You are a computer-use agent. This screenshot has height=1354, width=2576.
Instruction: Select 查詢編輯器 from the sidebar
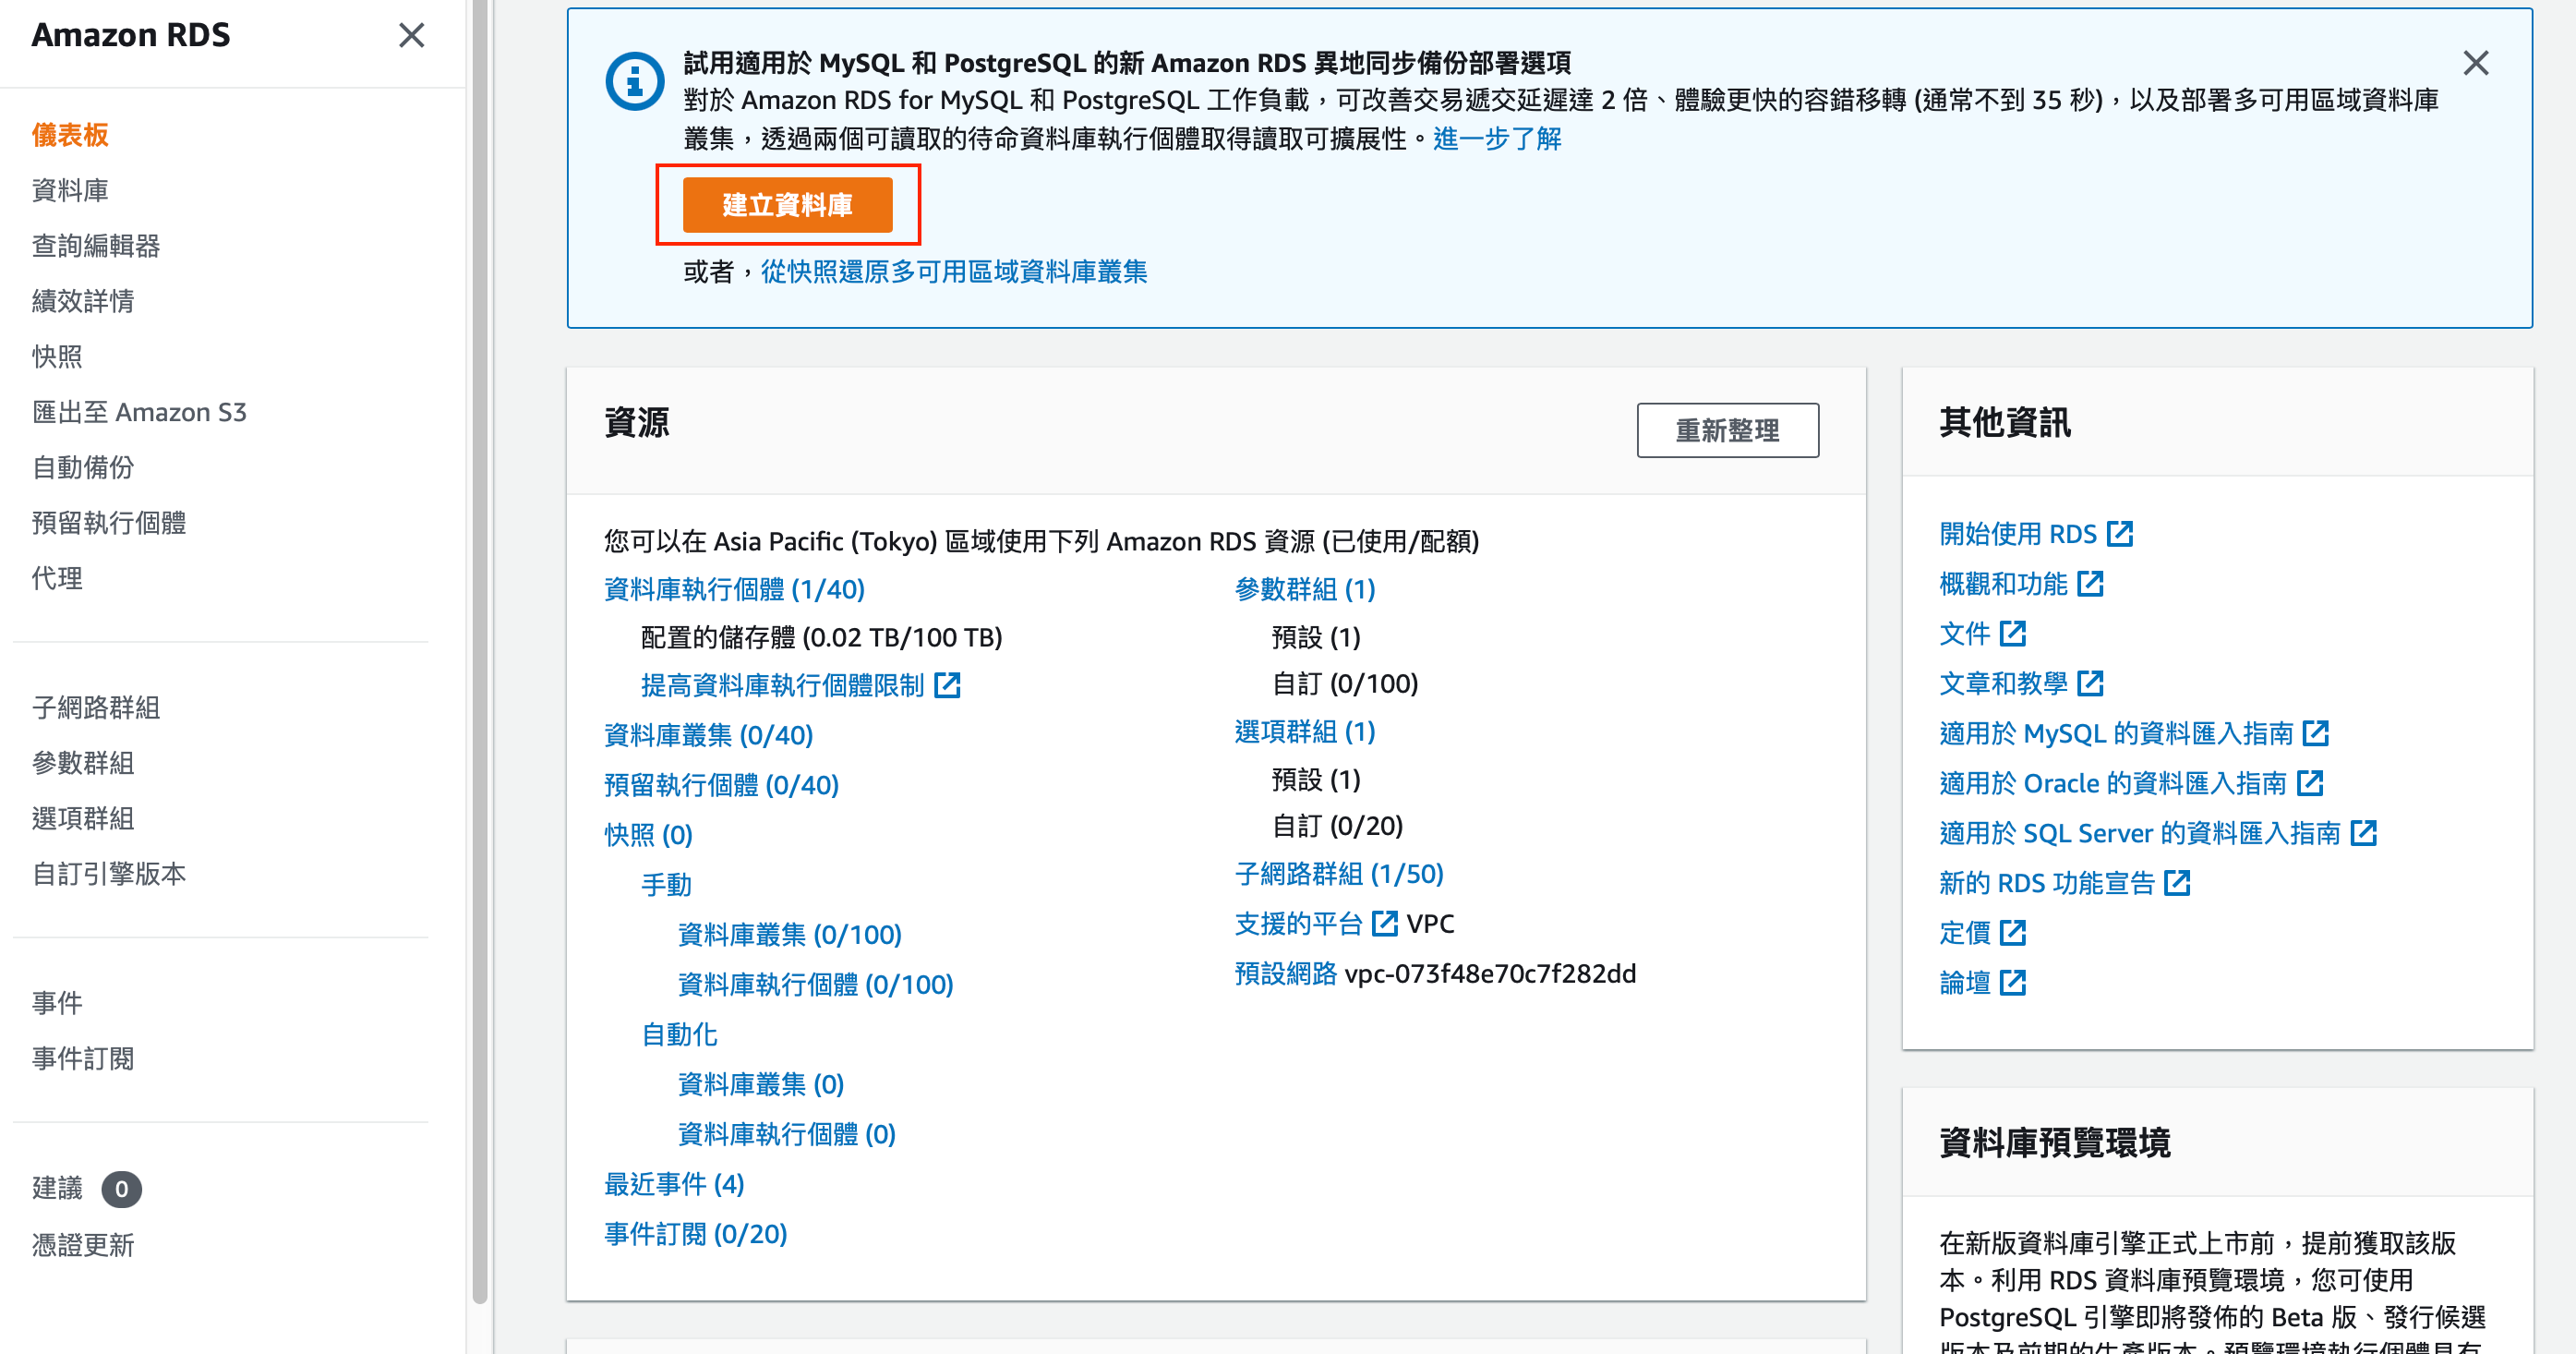coord(96,246)
